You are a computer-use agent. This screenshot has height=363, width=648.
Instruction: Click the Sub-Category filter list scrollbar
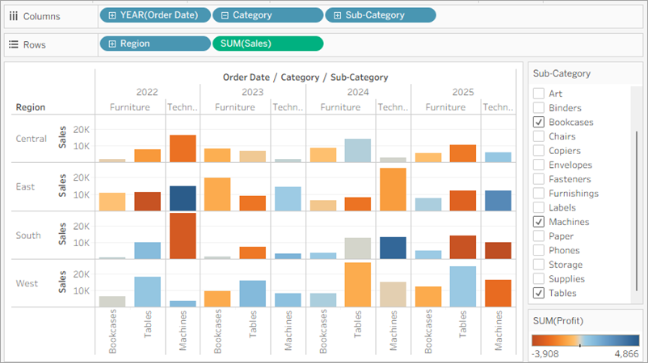tap(637, 186)
